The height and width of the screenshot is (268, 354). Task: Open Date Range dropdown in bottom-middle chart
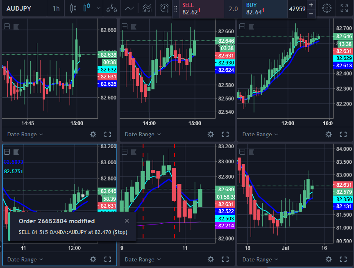click(x=142, y=259)
